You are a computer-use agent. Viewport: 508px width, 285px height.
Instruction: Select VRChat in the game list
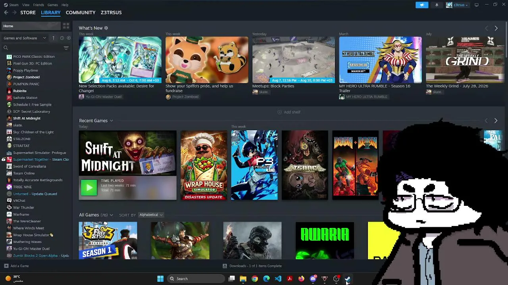[x=19, y=201]
